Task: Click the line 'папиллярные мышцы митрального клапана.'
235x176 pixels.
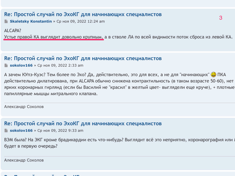Action: pyautogui.click(x=51, y=94)
